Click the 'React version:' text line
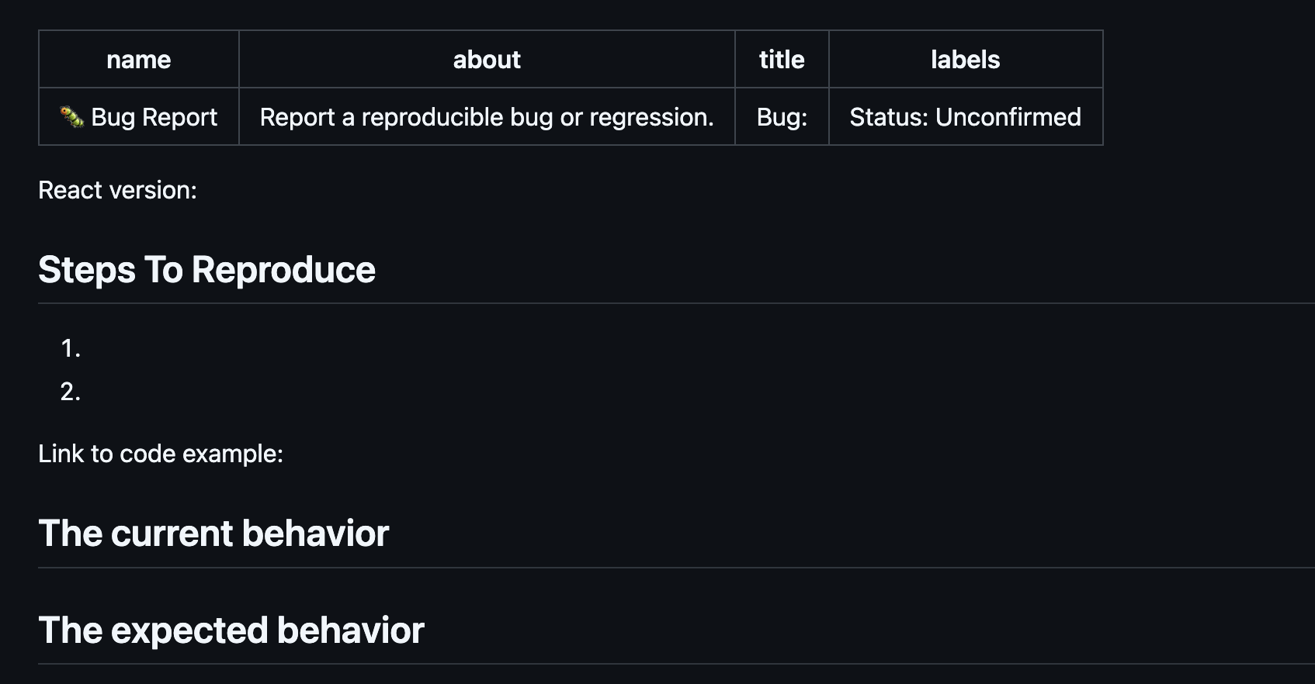 pos(118,190)
